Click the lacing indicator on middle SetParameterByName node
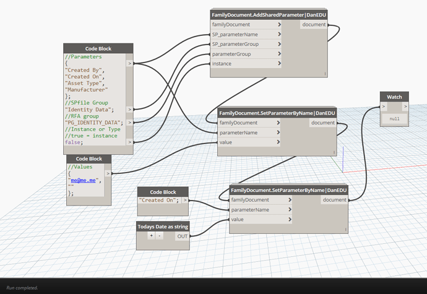 [334, 152]
